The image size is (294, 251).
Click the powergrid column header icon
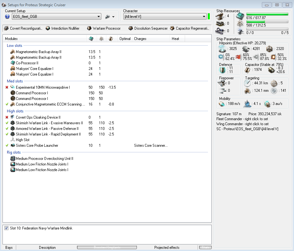click(101, 39)
